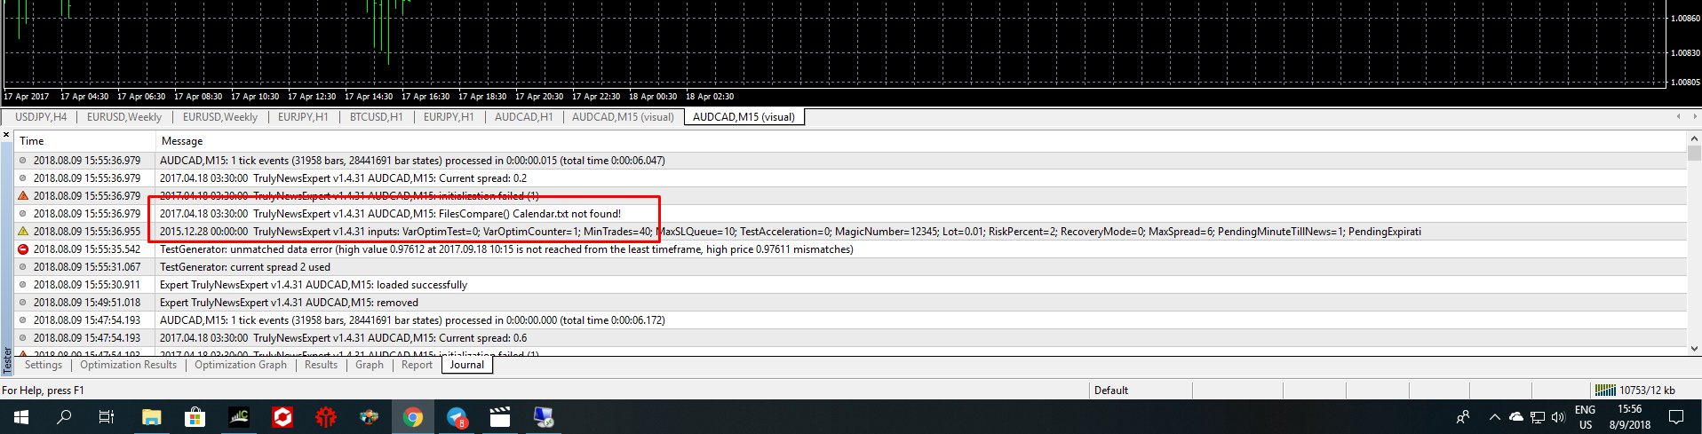Open Microsoft Store taskbar icon
Viewport: 1702px width, 434px height.
195,417
